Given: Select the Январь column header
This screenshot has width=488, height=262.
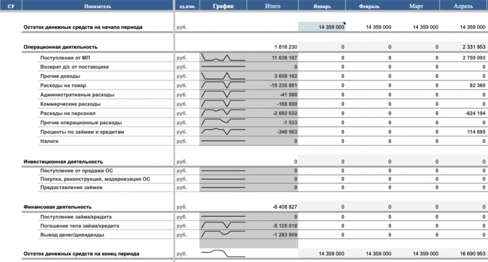Looking at the screenshot, I should (322, 5).
